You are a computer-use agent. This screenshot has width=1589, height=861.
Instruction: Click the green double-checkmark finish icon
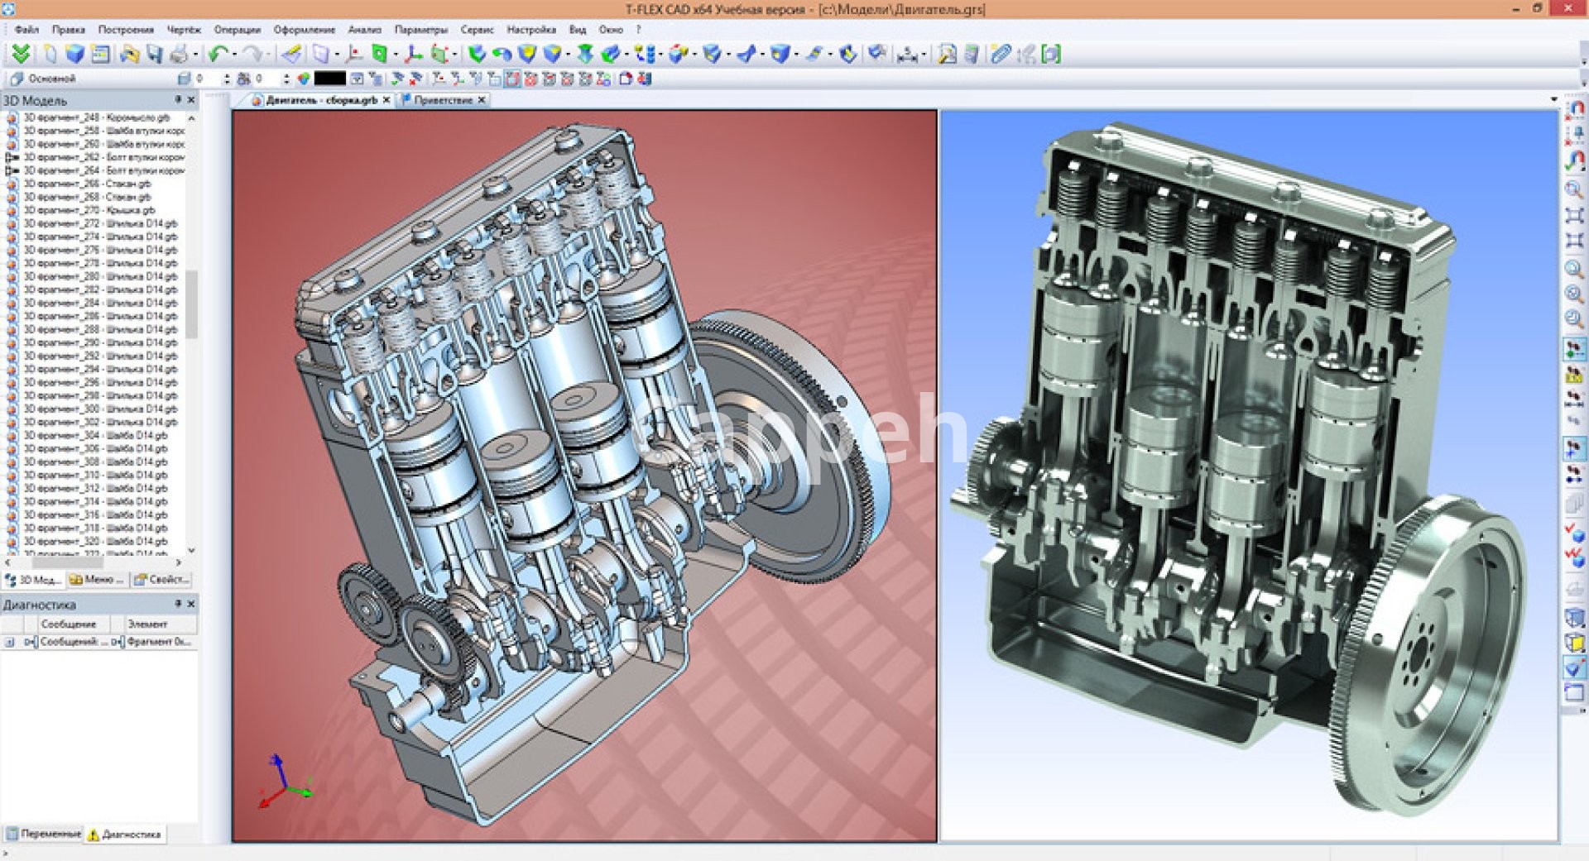pyautogui.click(x=21, y=55)
